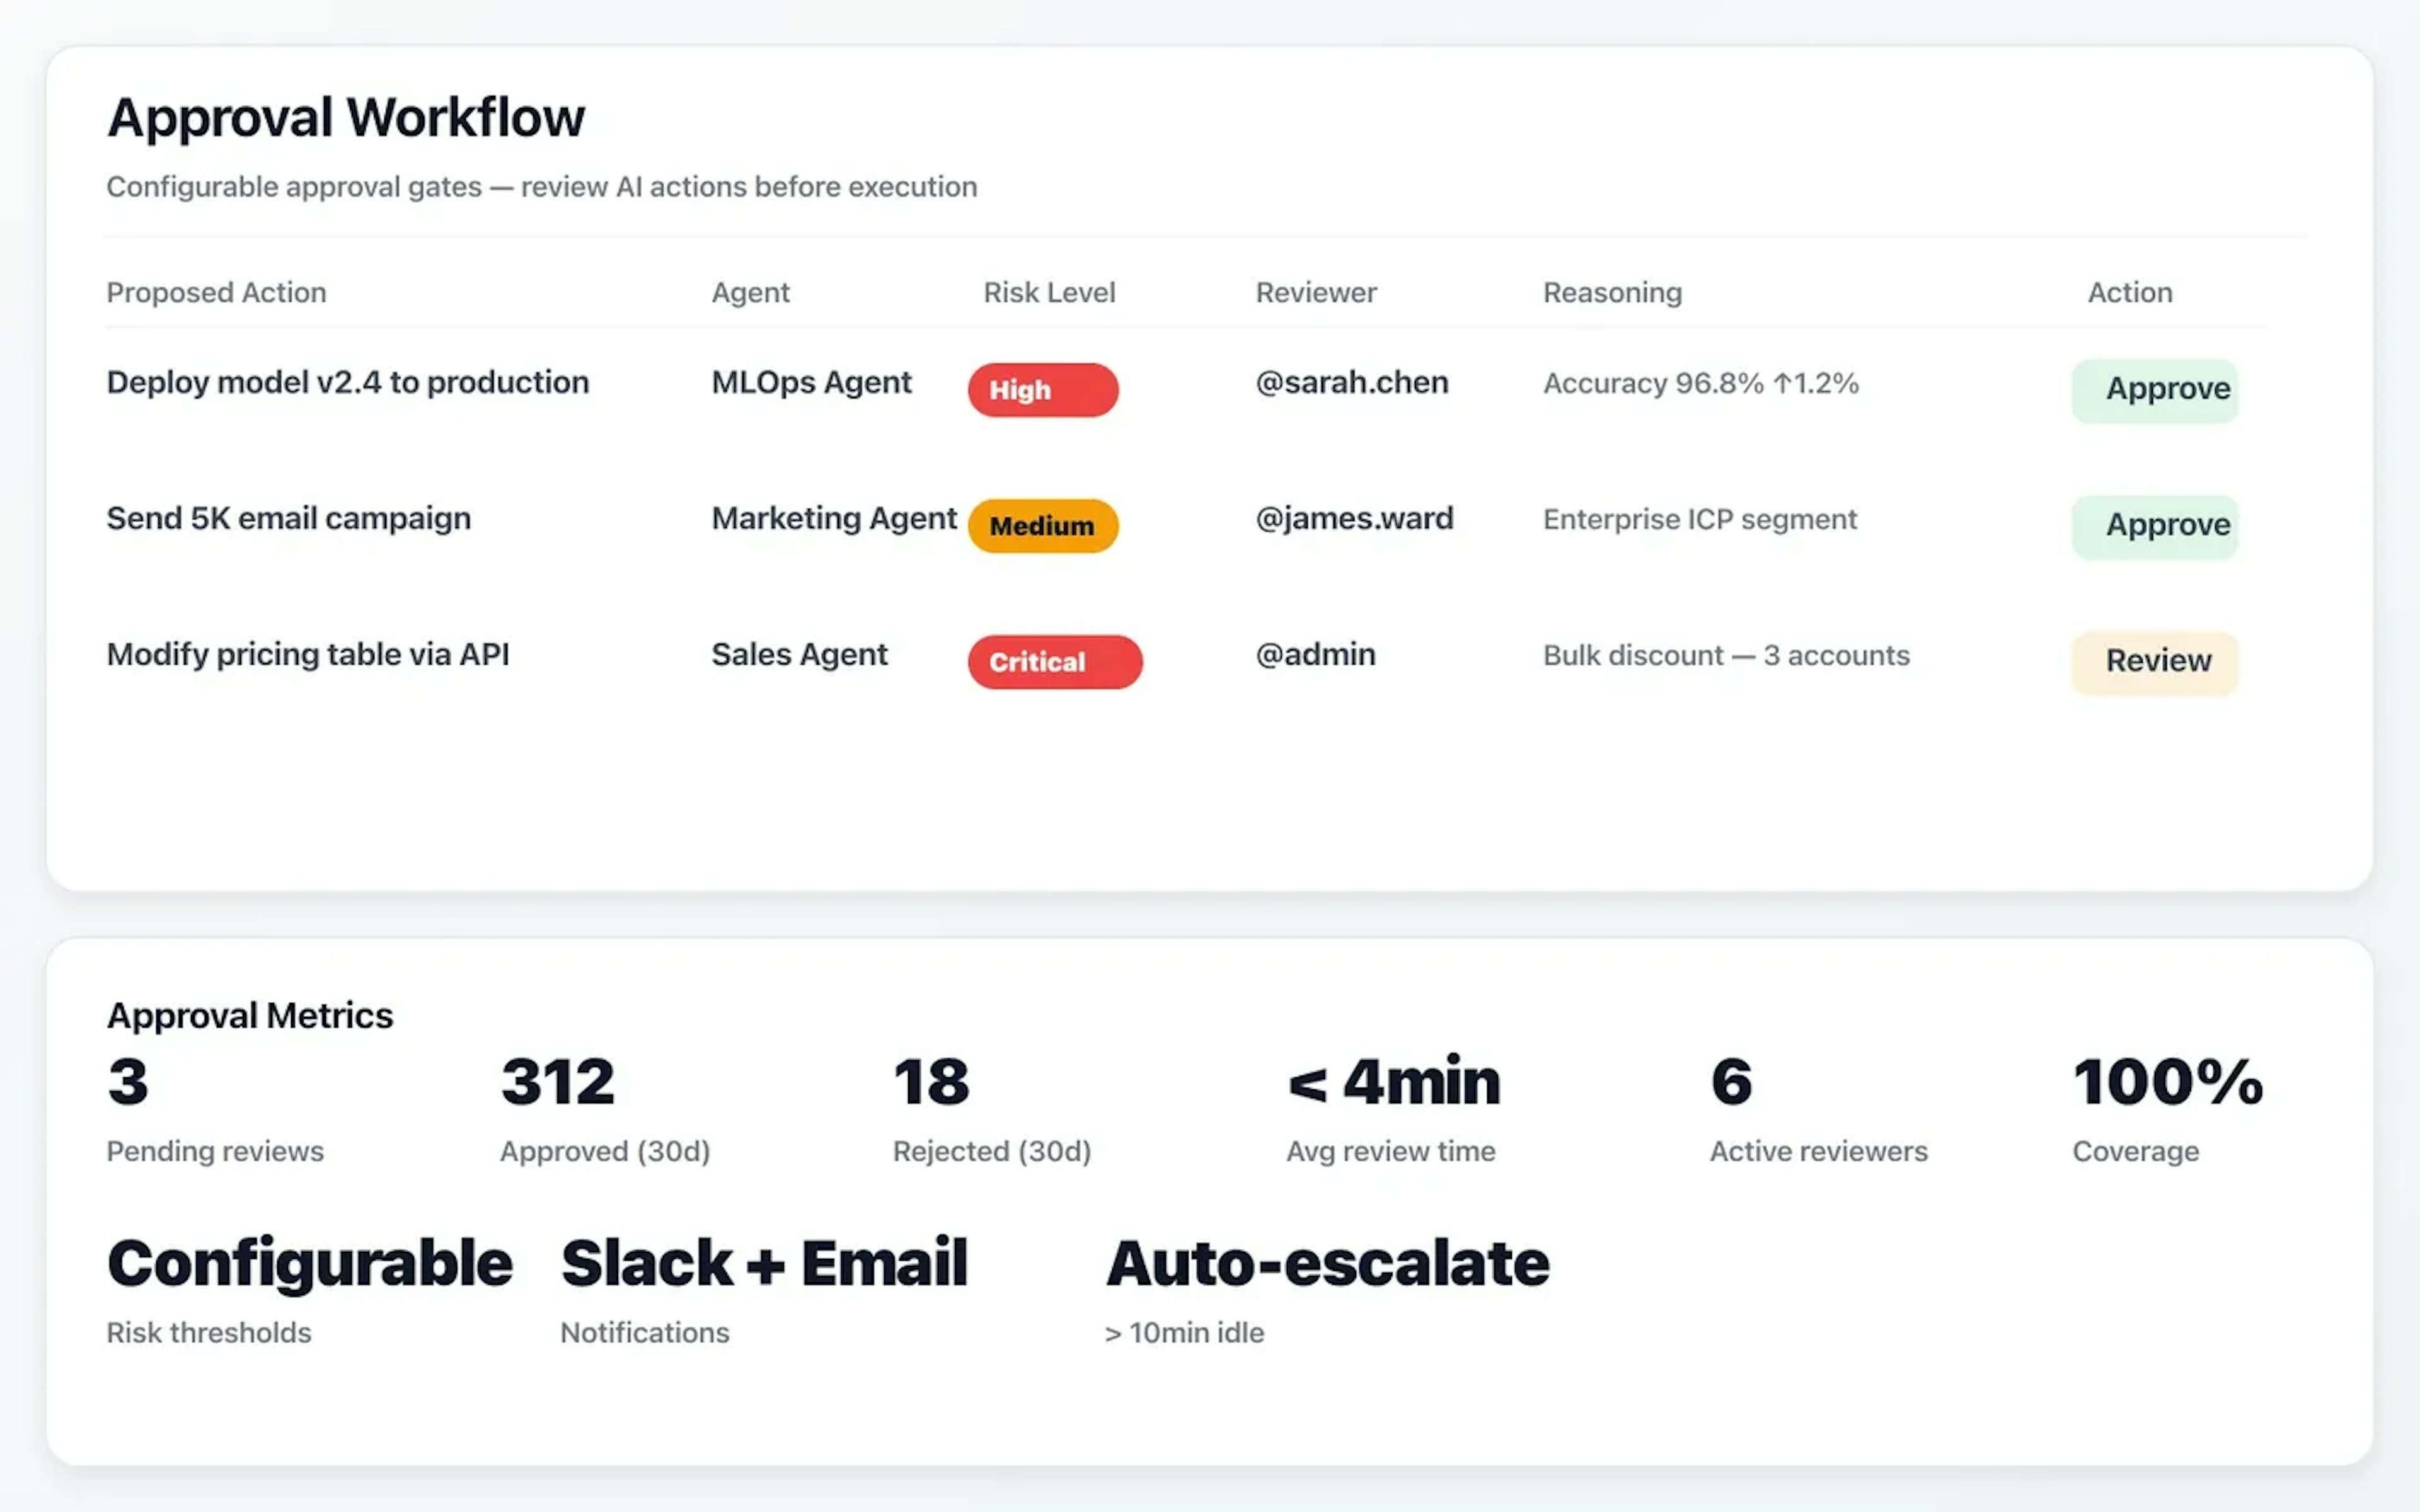Sort by the Proposed Action column header
Viewport: 2420px width, 1512px height.
[217, 292]
